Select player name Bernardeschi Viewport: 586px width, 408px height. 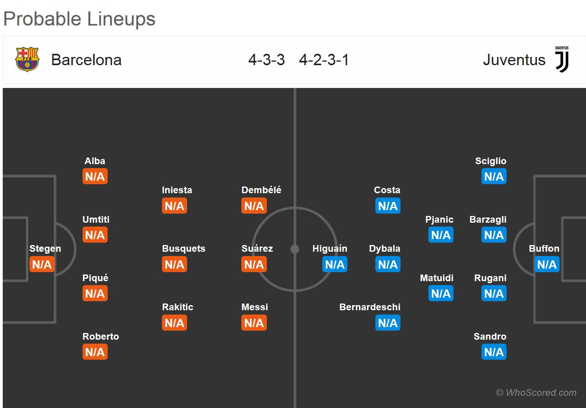[369, 307]
